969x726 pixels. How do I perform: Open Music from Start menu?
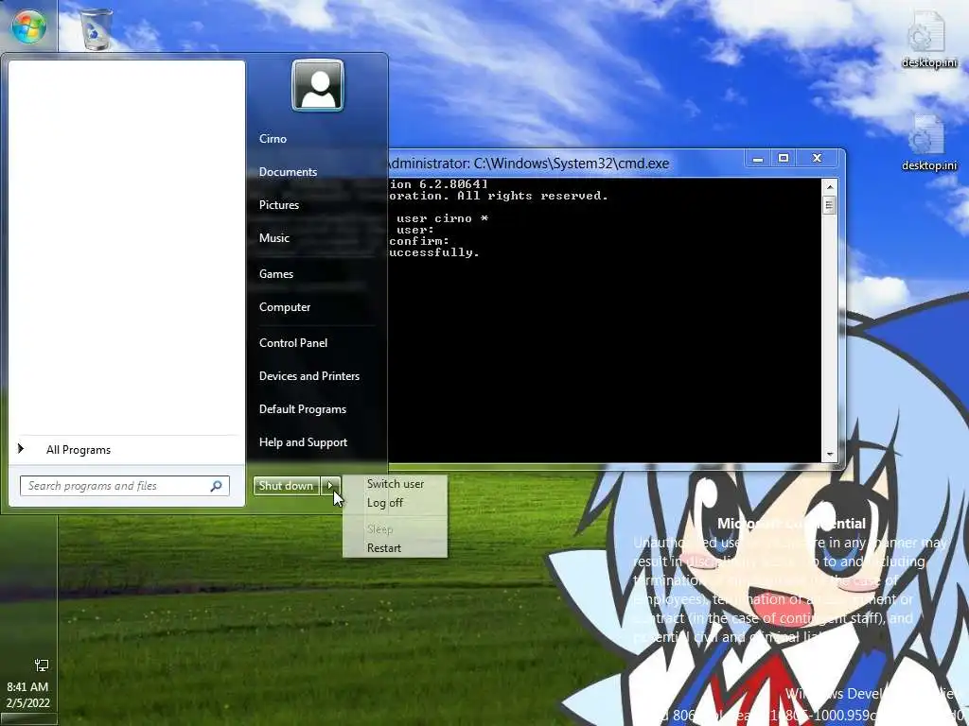pos(274,238)
